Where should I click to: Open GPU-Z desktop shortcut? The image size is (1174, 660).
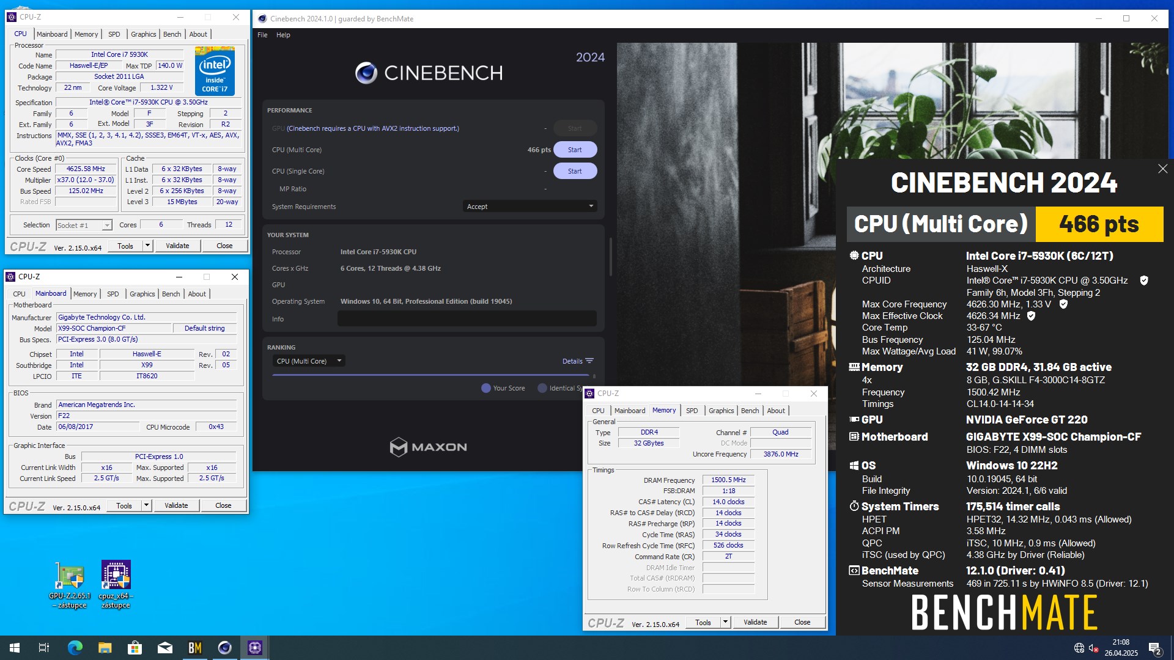pos(70,584)
